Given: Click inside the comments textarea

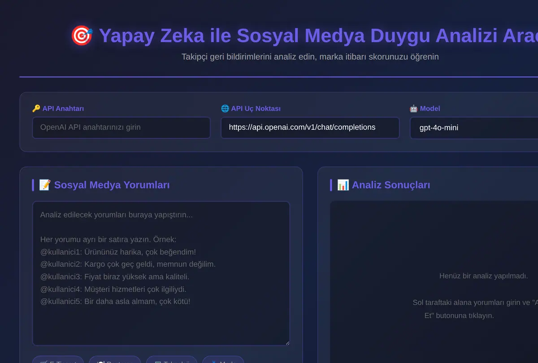Looking at the screenshot, I should (x=161, y=273).
